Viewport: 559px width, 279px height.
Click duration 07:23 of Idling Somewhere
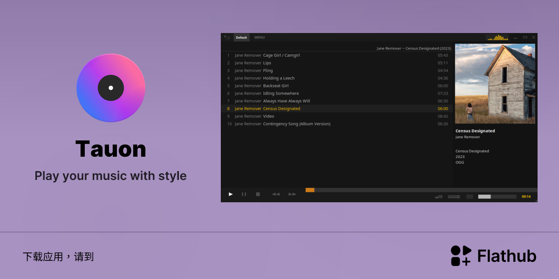(443, 93)
